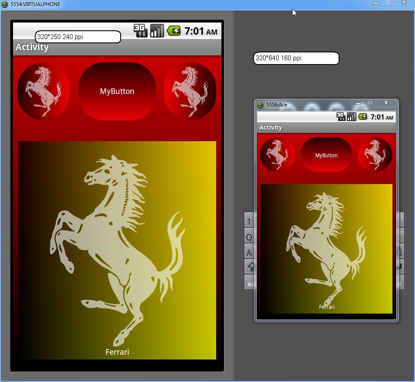The height and width of the screenshot is (382, 415).
Task: Click signal bars icon in Ace status bar
Action: coord(352,117)
